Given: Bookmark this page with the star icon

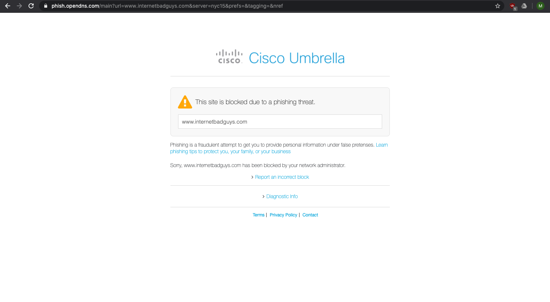Looking at the screenshot, I should click(x=498, y=6).
